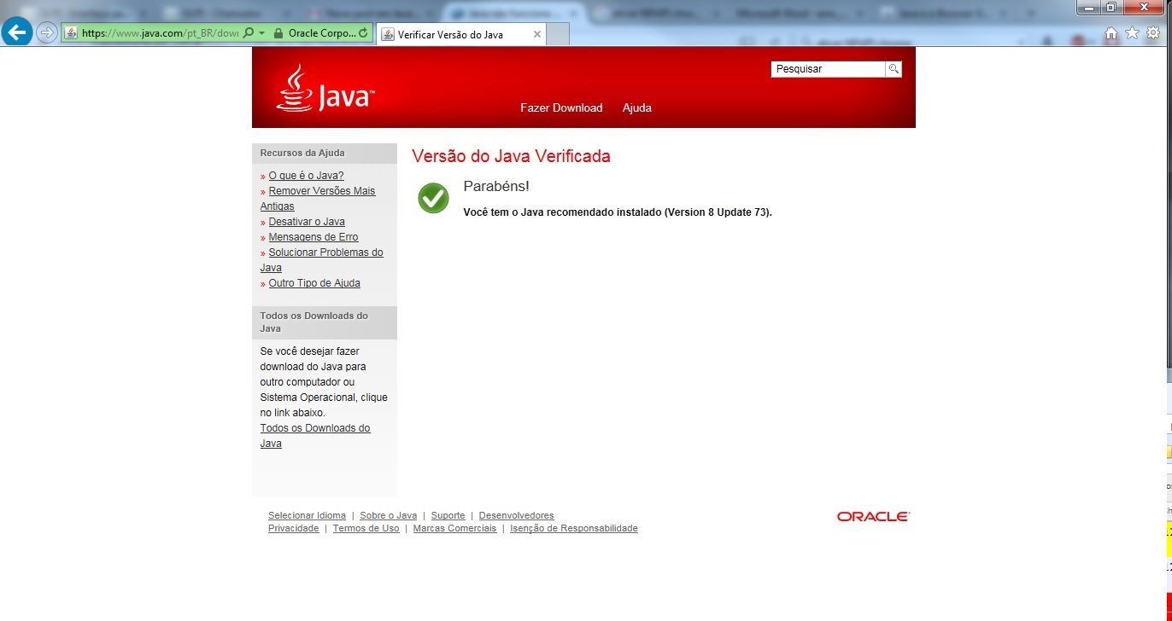This screenshot has width=1172, height=621.
Task: Open the 'Outro Tipo de Ajuda' link
Action: (x=314, y=283)
